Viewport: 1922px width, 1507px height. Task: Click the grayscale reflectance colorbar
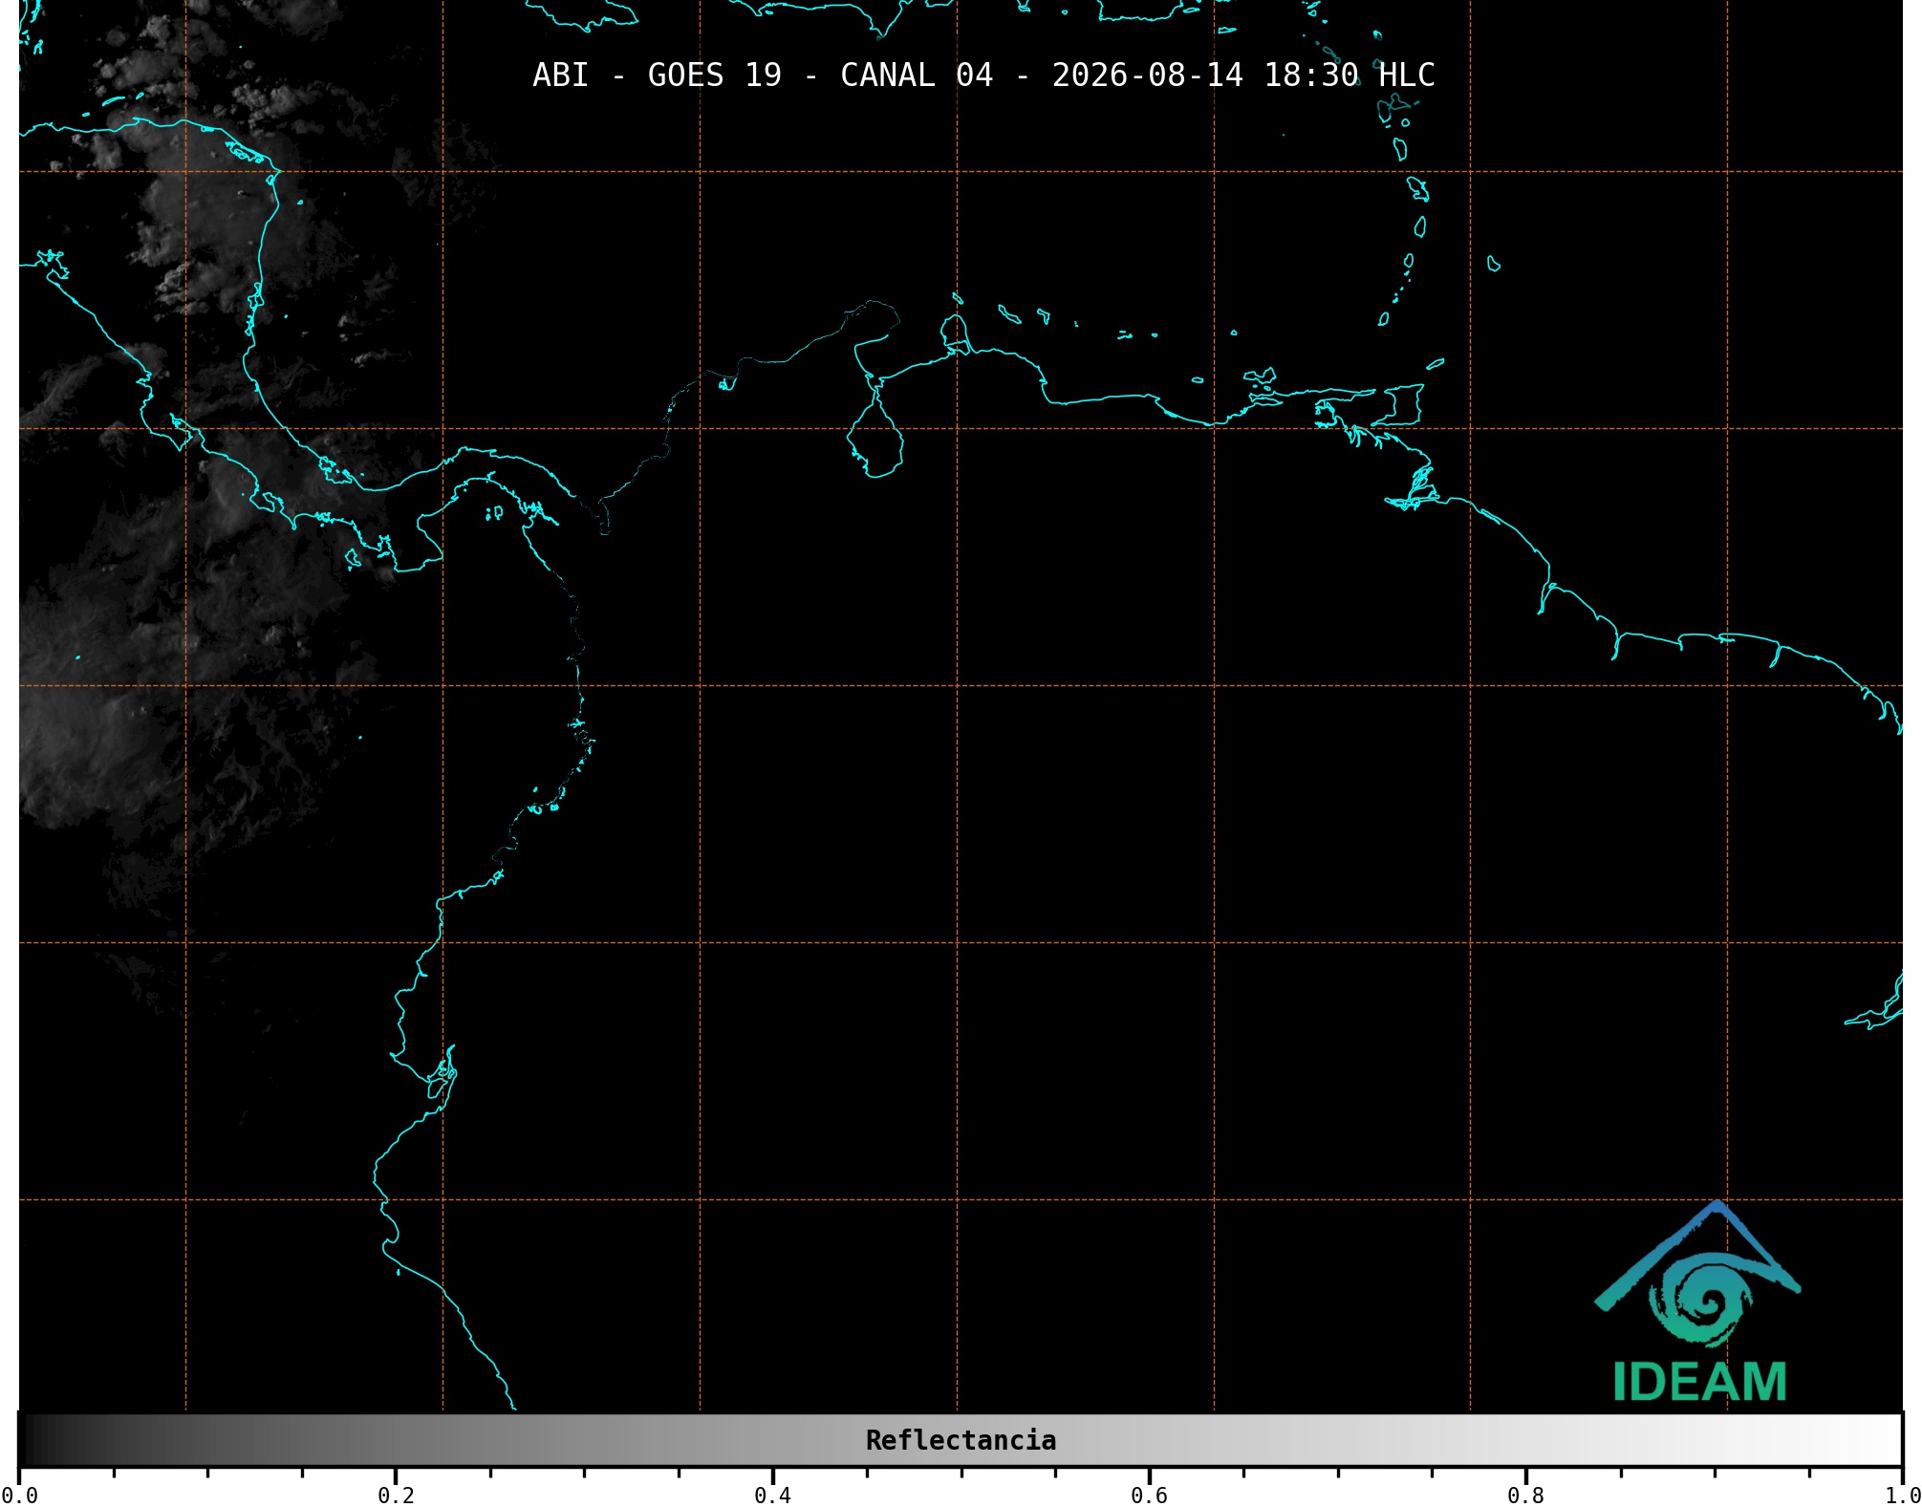(961, 1440)
